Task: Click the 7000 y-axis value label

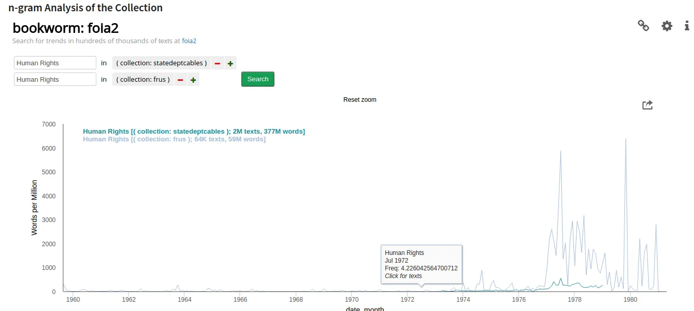Action: (x=49, y=124)
